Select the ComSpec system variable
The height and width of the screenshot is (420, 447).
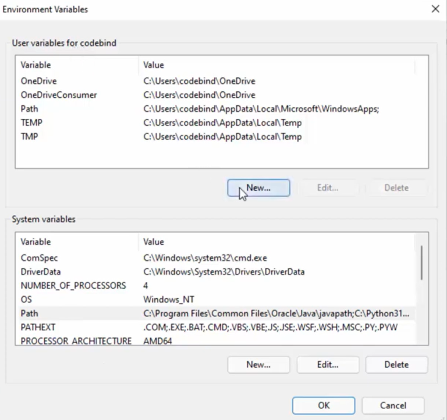pos(39,257)
